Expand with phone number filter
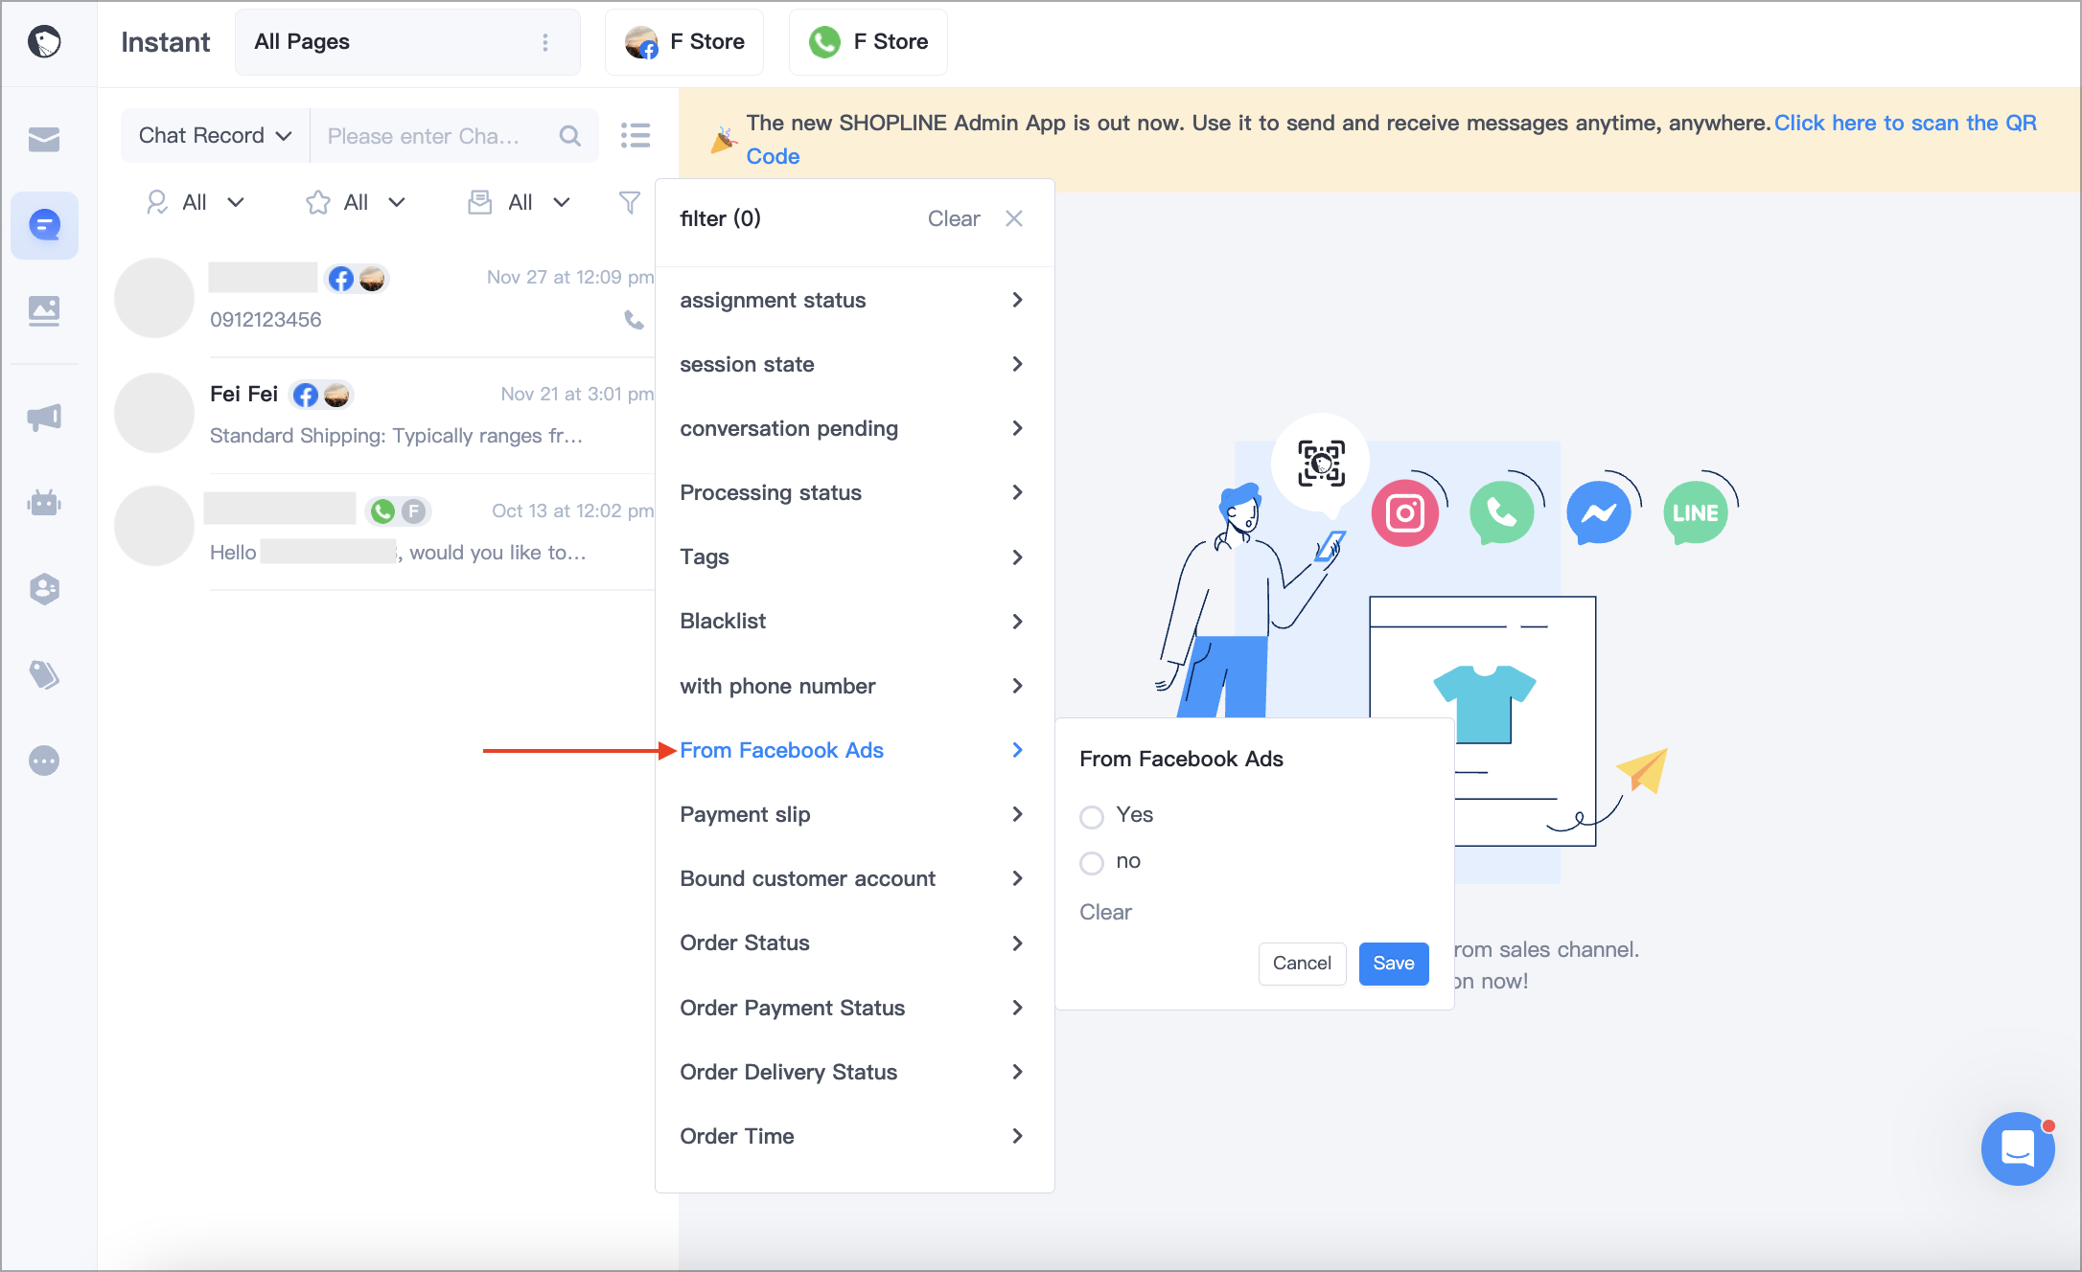The image size is (2082, 1272). (x=853, y=687)
